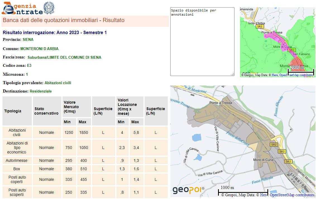Click the SR2 badge beside More di Cuna on the small map

click(x=292, y=50)
